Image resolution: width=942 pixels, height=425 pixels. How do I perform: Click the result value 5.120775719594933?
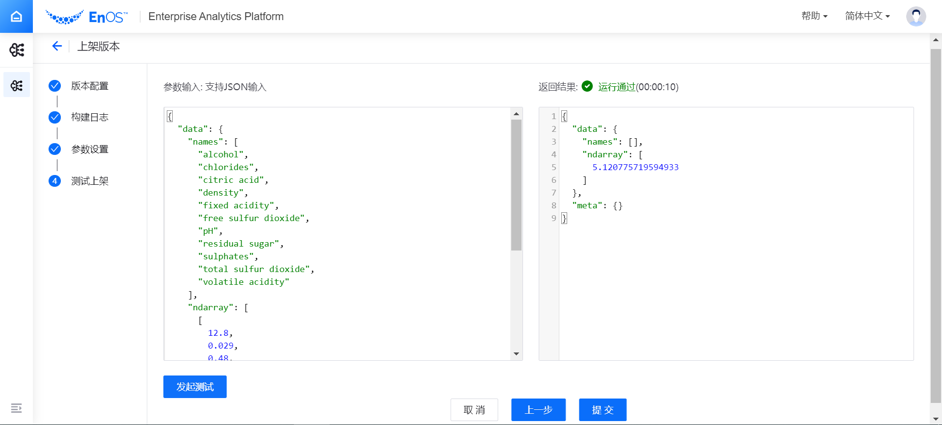click(635, 167)
